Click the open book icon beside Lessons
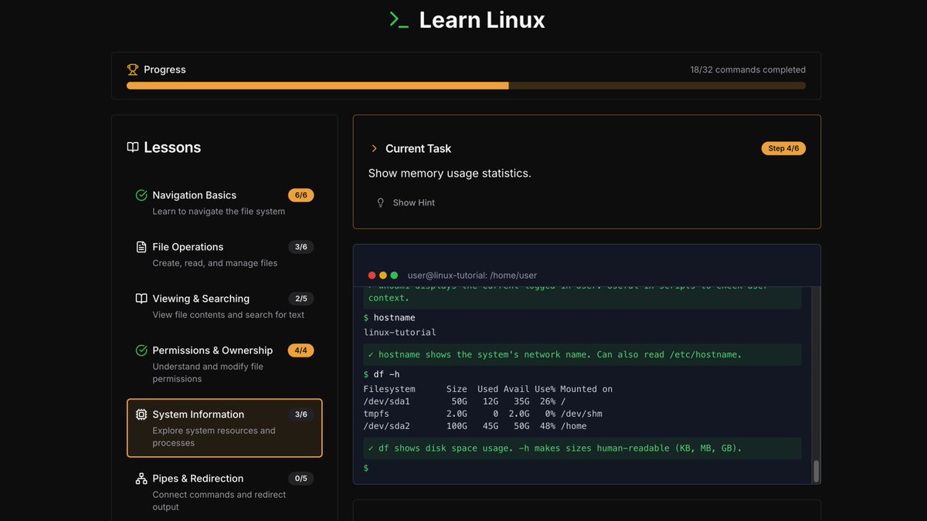 pos(133,147)
